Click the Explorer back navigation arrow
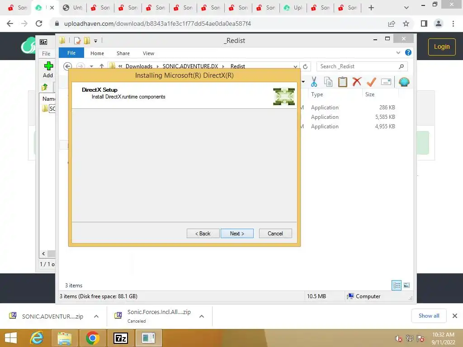The image size is (463, 347). coord(68,66)
